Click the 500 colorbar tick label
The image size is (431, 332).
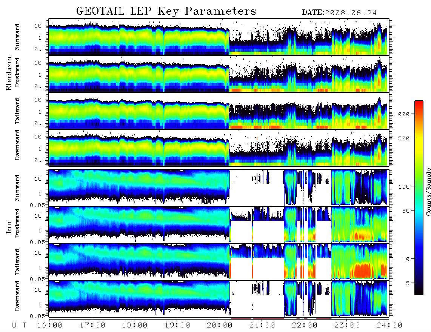(x=404, y=138)
